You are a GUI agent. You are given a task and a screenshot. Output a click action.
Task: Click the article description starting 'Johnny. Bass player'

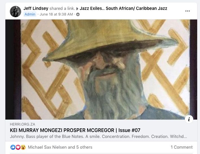(98, 137)
